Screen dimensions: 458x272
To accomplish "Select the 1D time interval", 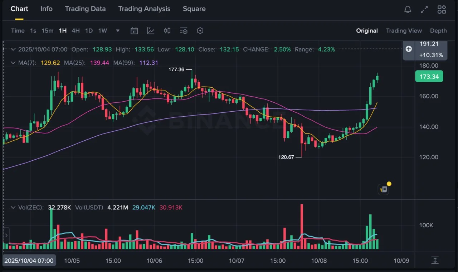I will 89,31.
